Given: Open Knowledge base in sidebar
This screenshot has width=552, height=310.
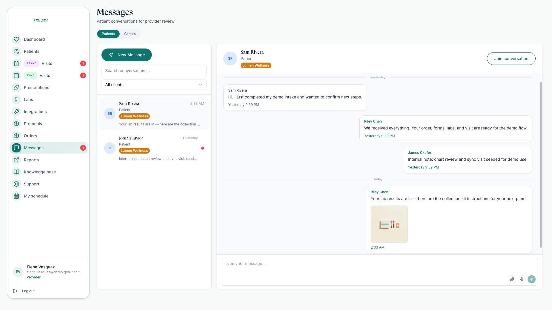Looking at the screenshot, I should point(49,172).
